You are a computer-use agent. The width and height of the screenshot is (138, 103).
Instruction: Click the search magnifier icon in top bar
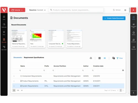pyautogui.click(x=51, y=10)
